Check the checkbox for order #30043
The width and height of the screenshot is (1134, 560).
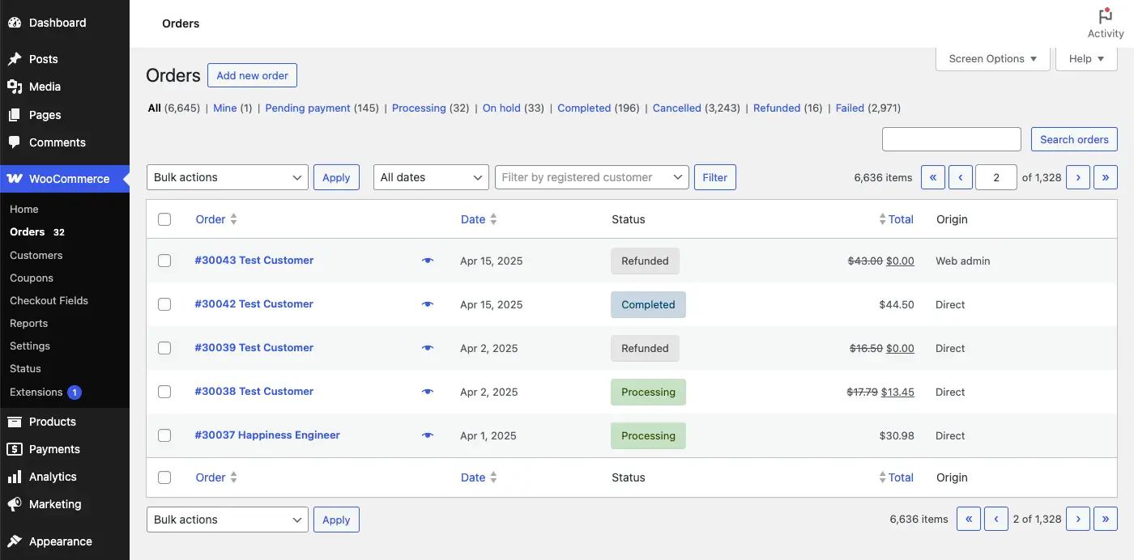coord(164,261)
